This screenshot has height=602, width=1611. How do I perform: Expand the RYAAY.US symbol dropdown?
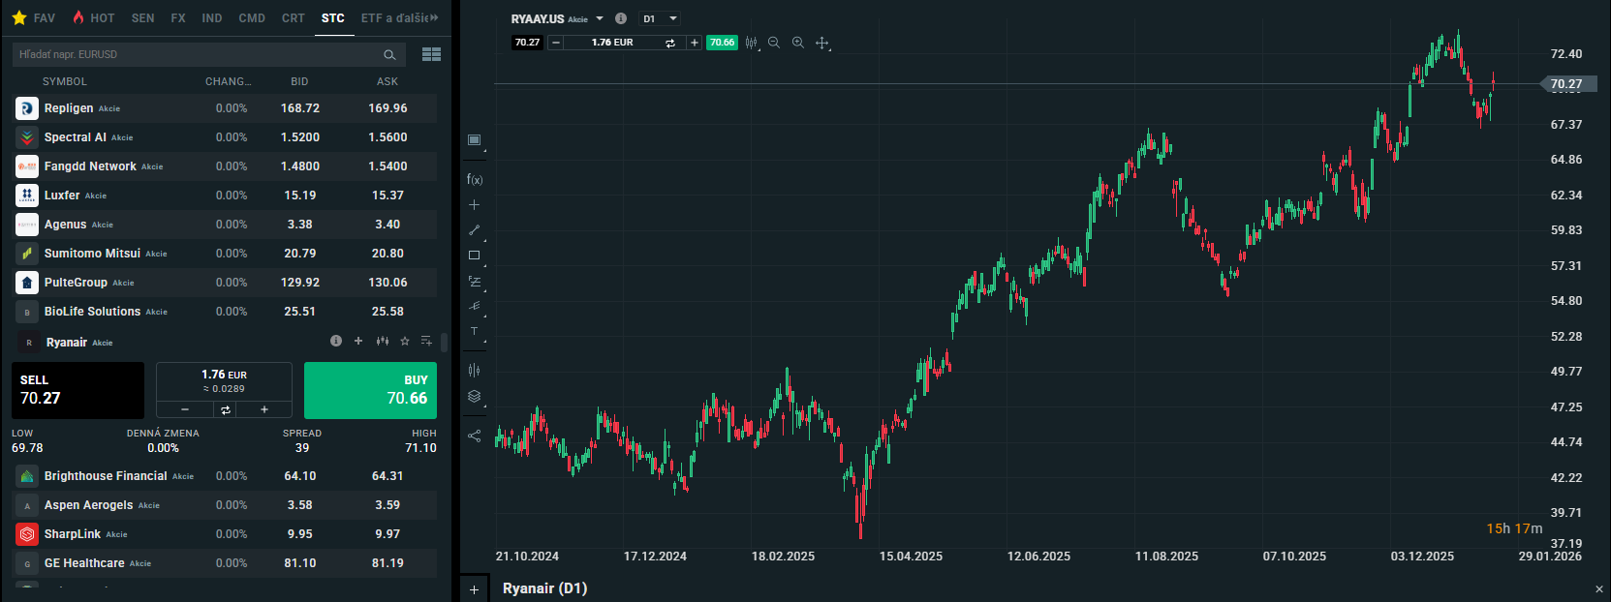tap(600, 18)
